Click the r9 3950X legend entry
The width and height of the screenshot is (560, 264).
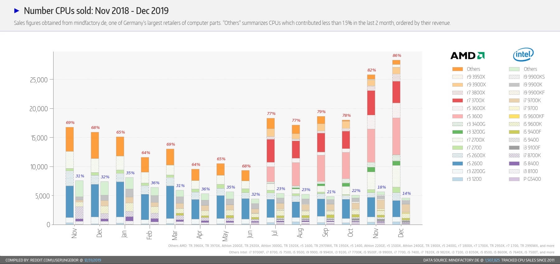tap(469, 77)
